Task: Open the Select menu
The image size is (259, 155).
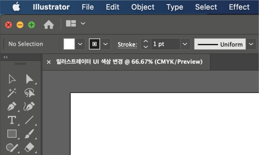Action: (x=206, y=7)
